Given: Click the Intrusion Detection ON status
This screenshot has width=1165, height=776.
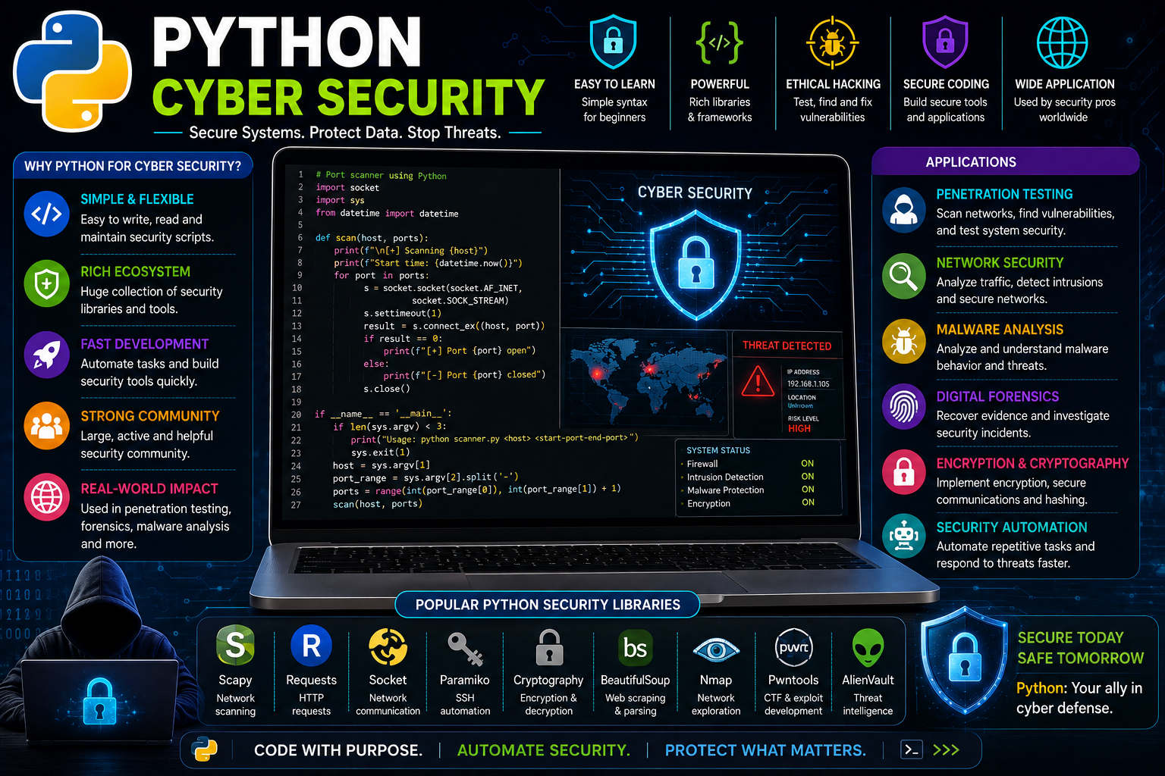Looking at the screenshot, I should pyautogui.click(x=808, y=477).
